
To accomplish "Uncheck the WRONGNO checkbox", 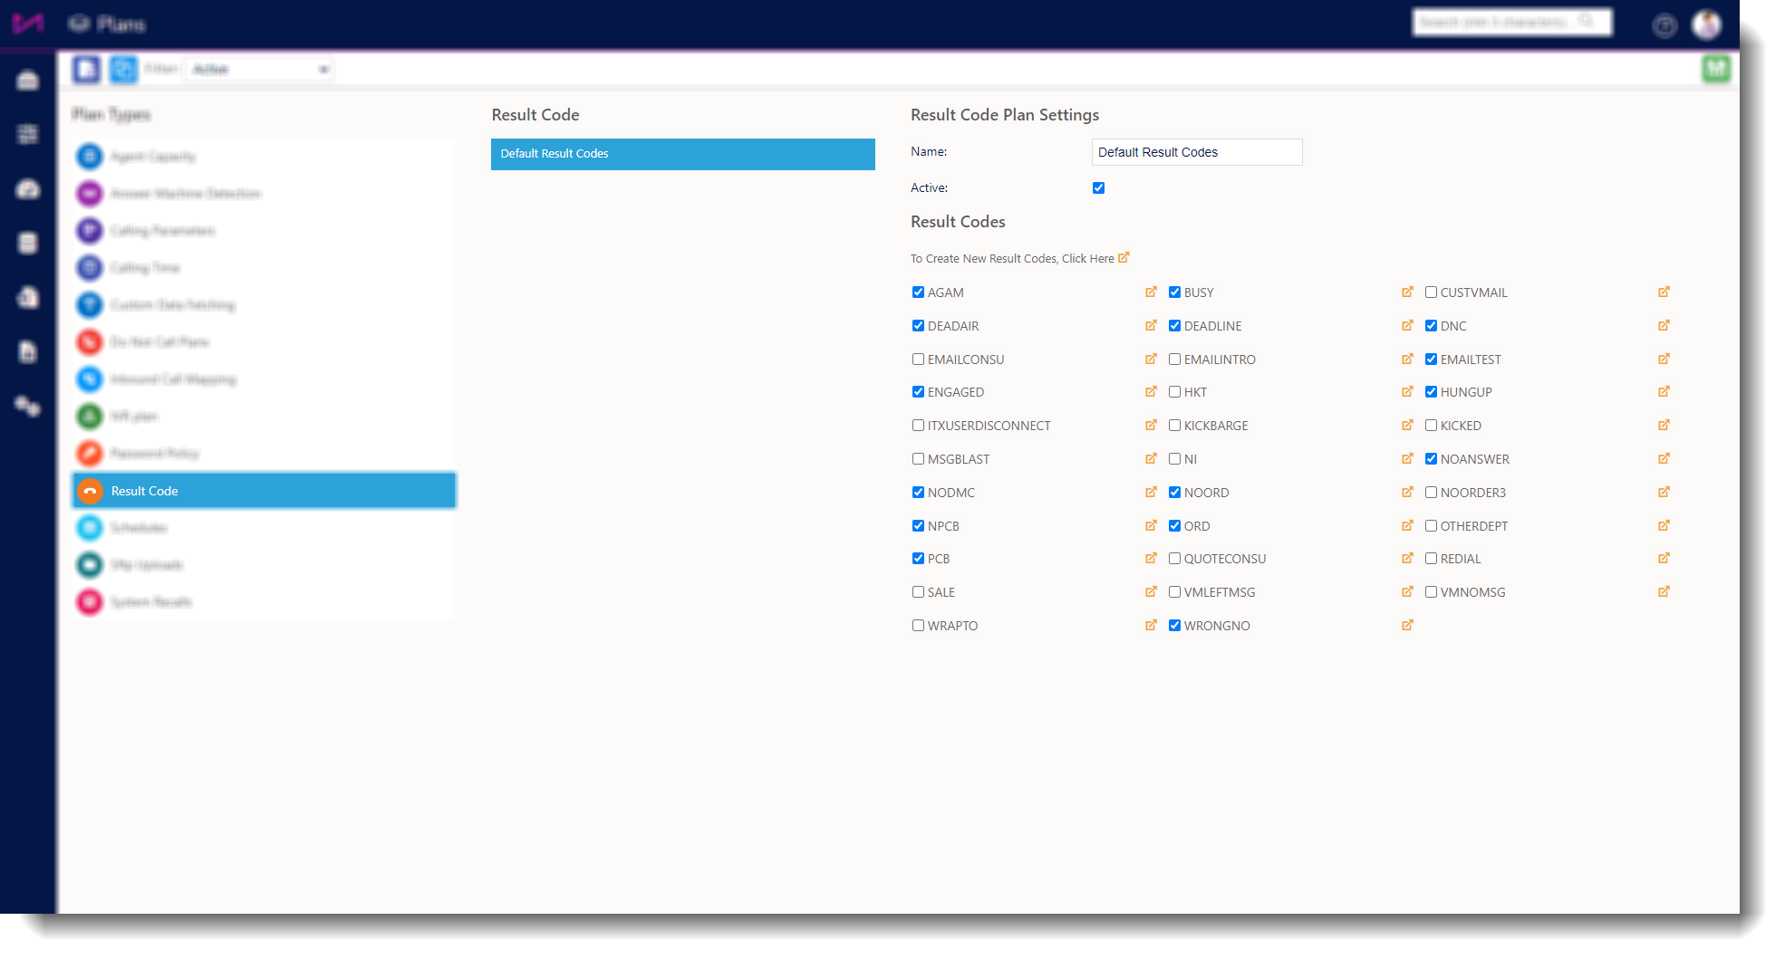I will click(1174, 625).
